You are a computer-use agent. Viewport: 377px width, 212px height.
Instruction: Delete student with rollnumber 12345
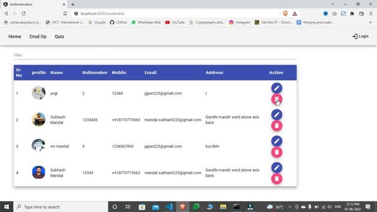(x=276, y=178)
